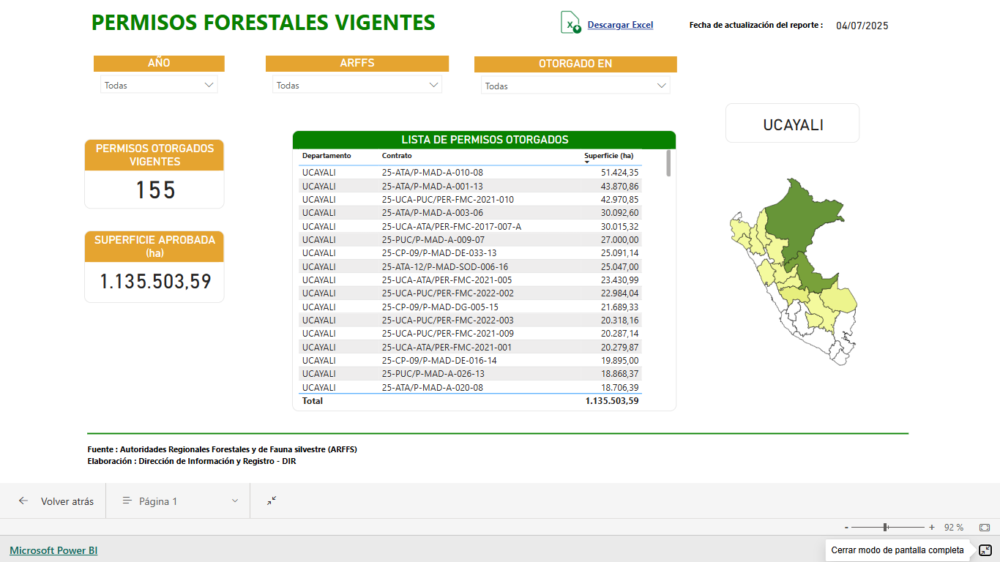Exit full screen mode via bottom-right icon
The height and width of the screenshot is (562, 1000).
click(x=985, y=550)
